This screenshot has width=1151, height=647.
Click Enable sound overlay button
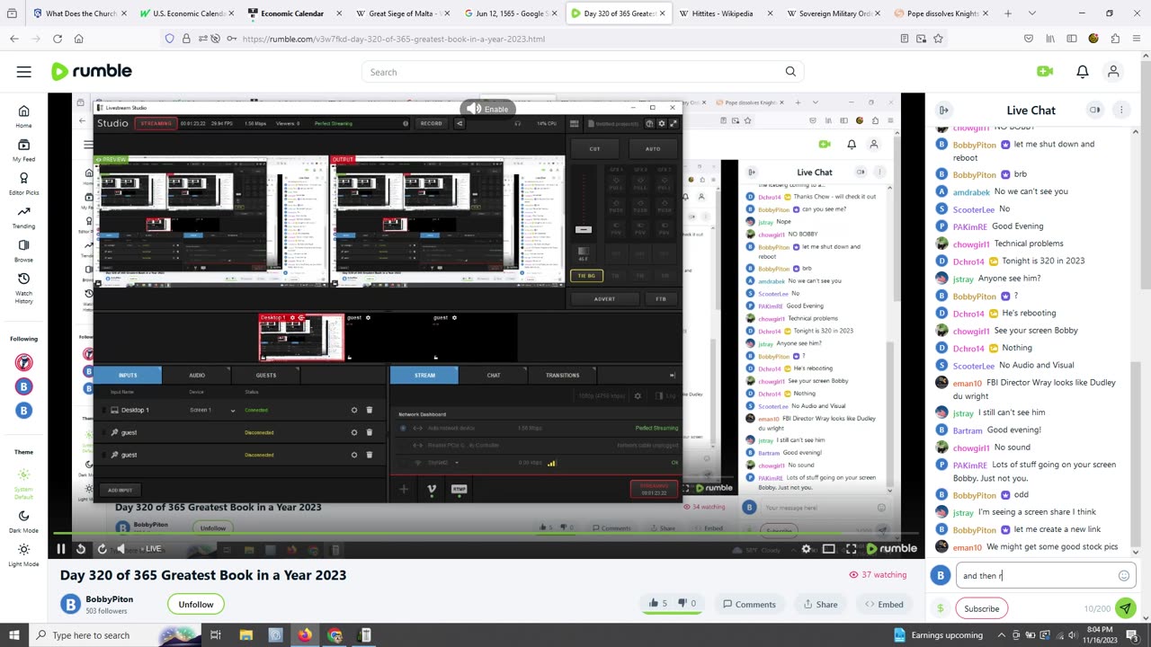click(x=486, y=109)
